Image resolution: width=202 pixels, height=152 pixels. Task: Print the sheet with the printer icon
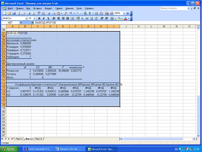tap(29, 13)
